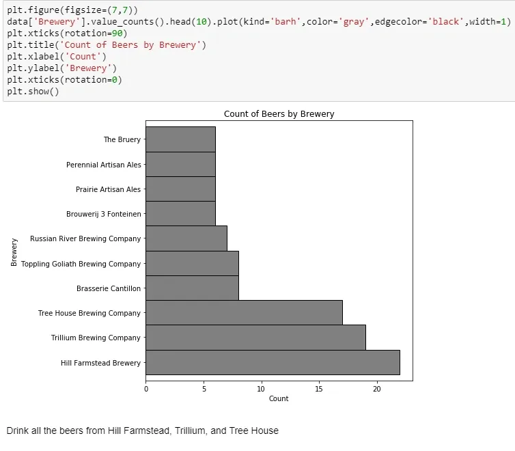Click 'Brouwerij 3 Fonteinen' axis label
The width and height of the screenshot is (515, 451).
[103, 214]
